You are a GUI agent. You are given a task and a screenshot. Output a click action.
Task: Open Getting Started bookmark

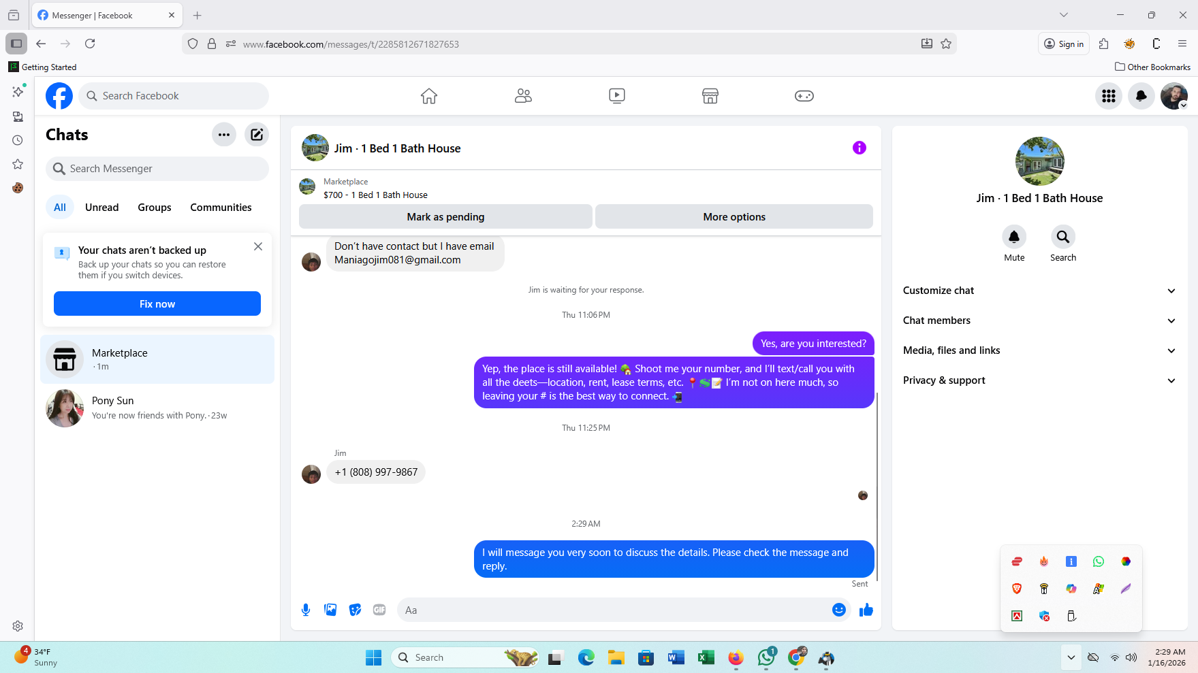(42, 67)
